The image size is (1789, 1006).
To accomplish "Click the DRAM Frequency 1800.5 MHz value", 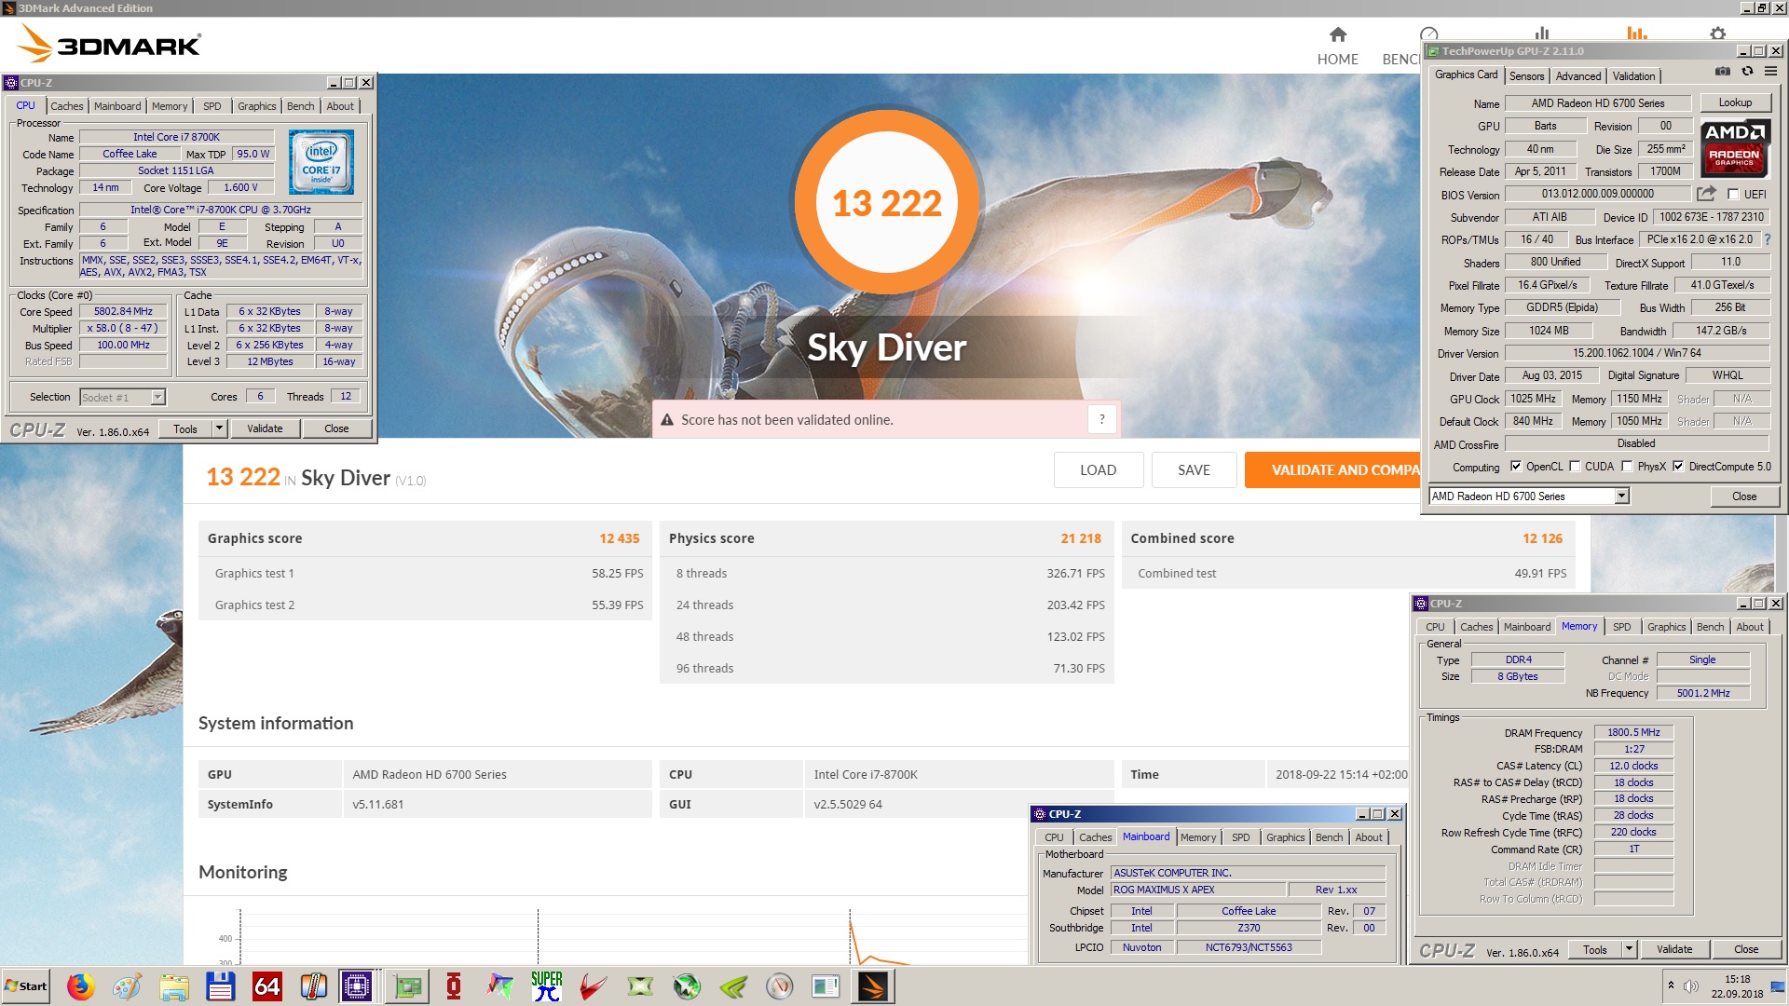I will pyautogui.click(x=1633, y=732).
